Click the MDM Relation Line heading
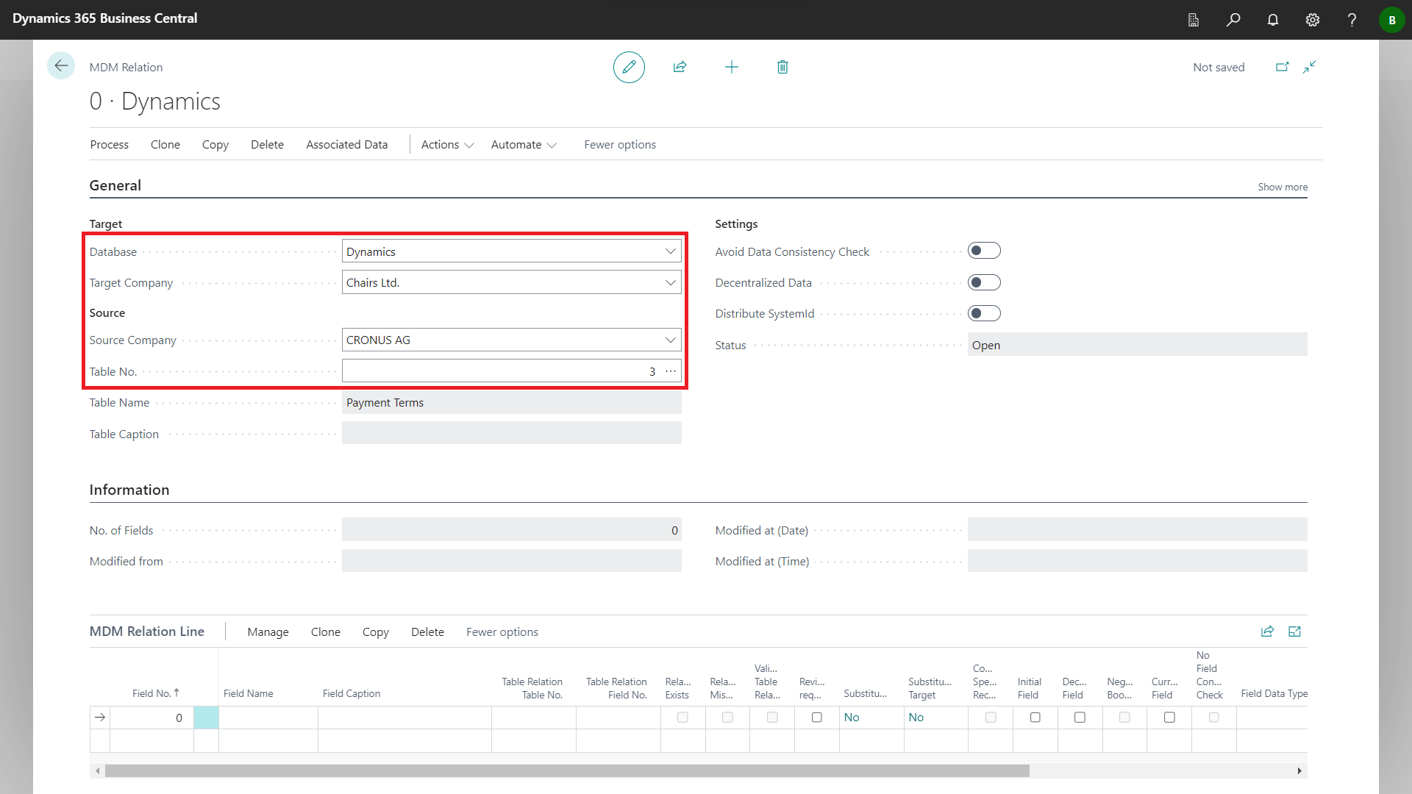 146,632
